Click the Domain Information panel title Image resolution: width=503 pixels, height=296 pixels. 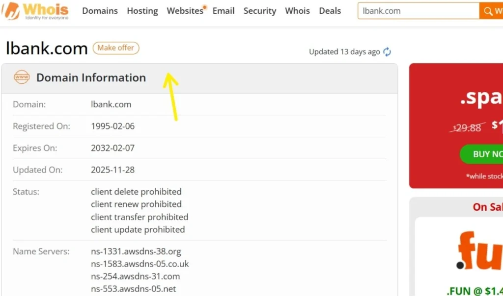coord(91,77)
